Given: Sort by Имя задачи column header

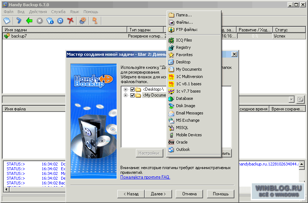Looking at the screenshot, I should coord(65,30).
